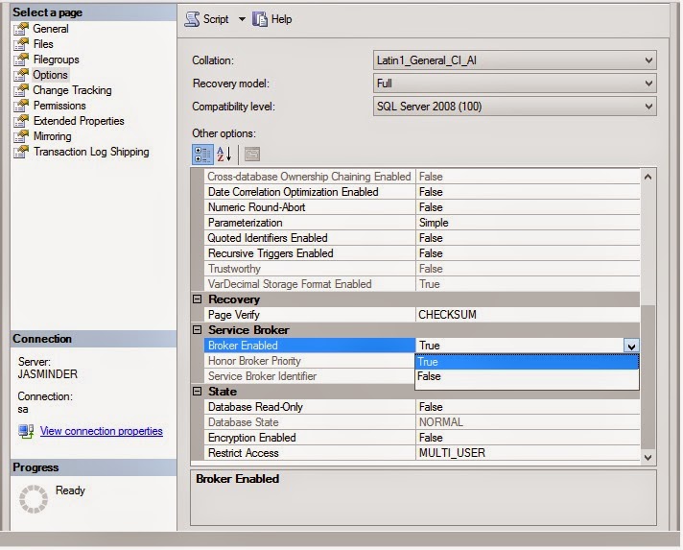Click the General page icon
The height and width of the screenshot is (550, 683).
[21, 29]
